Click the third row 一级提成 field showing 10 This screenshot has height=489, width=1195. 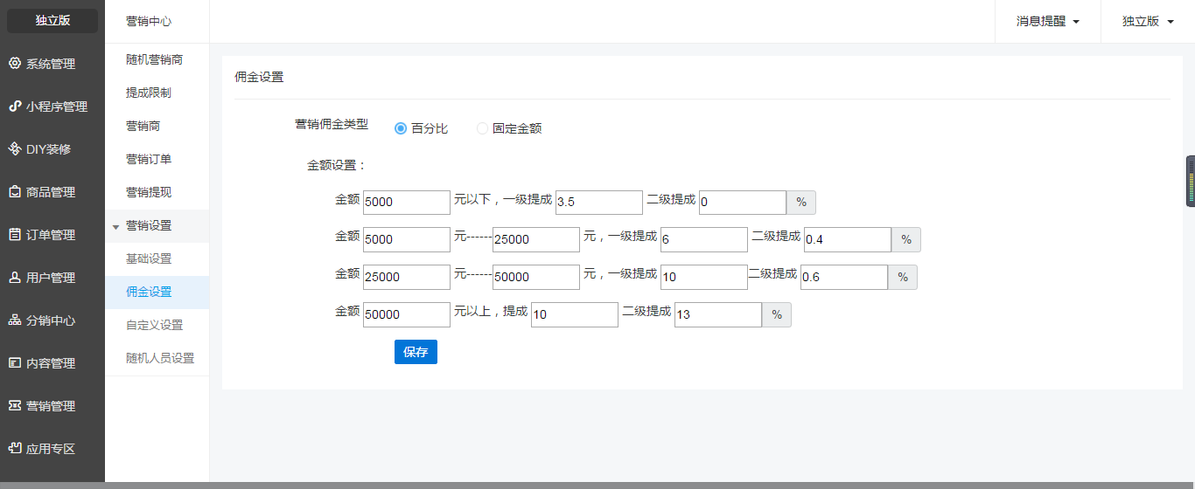point(704,277)
